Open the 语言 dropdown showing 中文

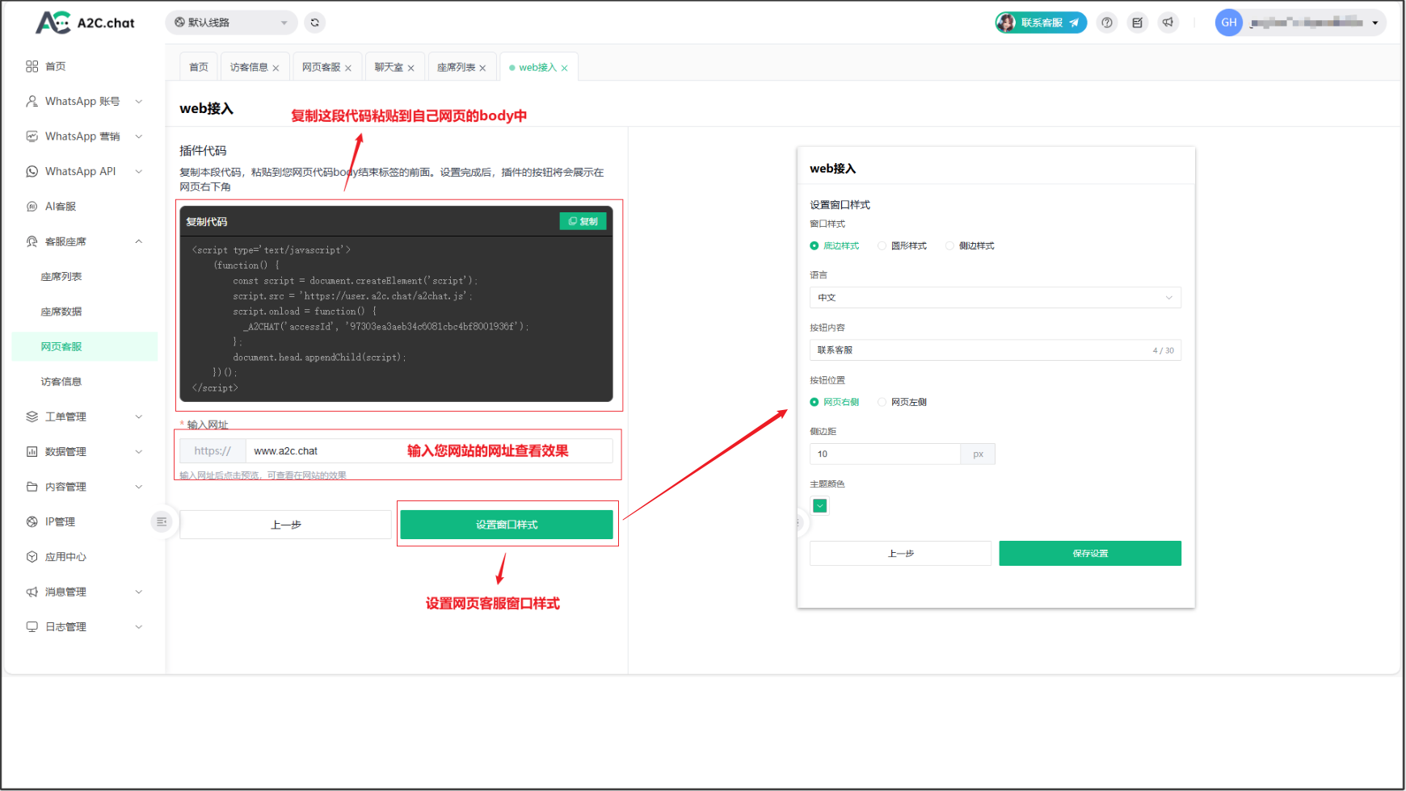pos(995,298)
